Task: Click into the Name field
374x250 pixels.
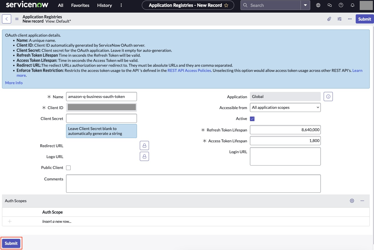Action: pos(102,97)
